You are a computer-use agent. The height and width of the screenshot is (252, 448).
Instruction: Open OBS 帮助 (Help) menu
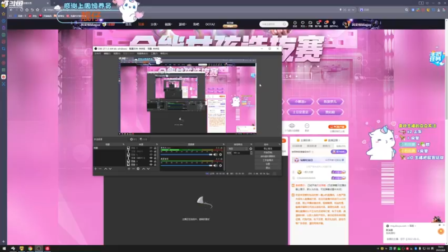click(164, 53)
